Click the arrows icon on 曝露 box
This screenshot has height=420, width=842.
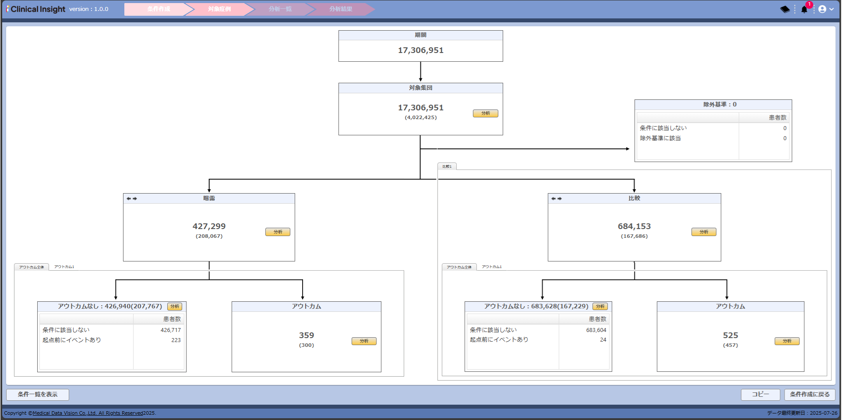tap(132, 199)
